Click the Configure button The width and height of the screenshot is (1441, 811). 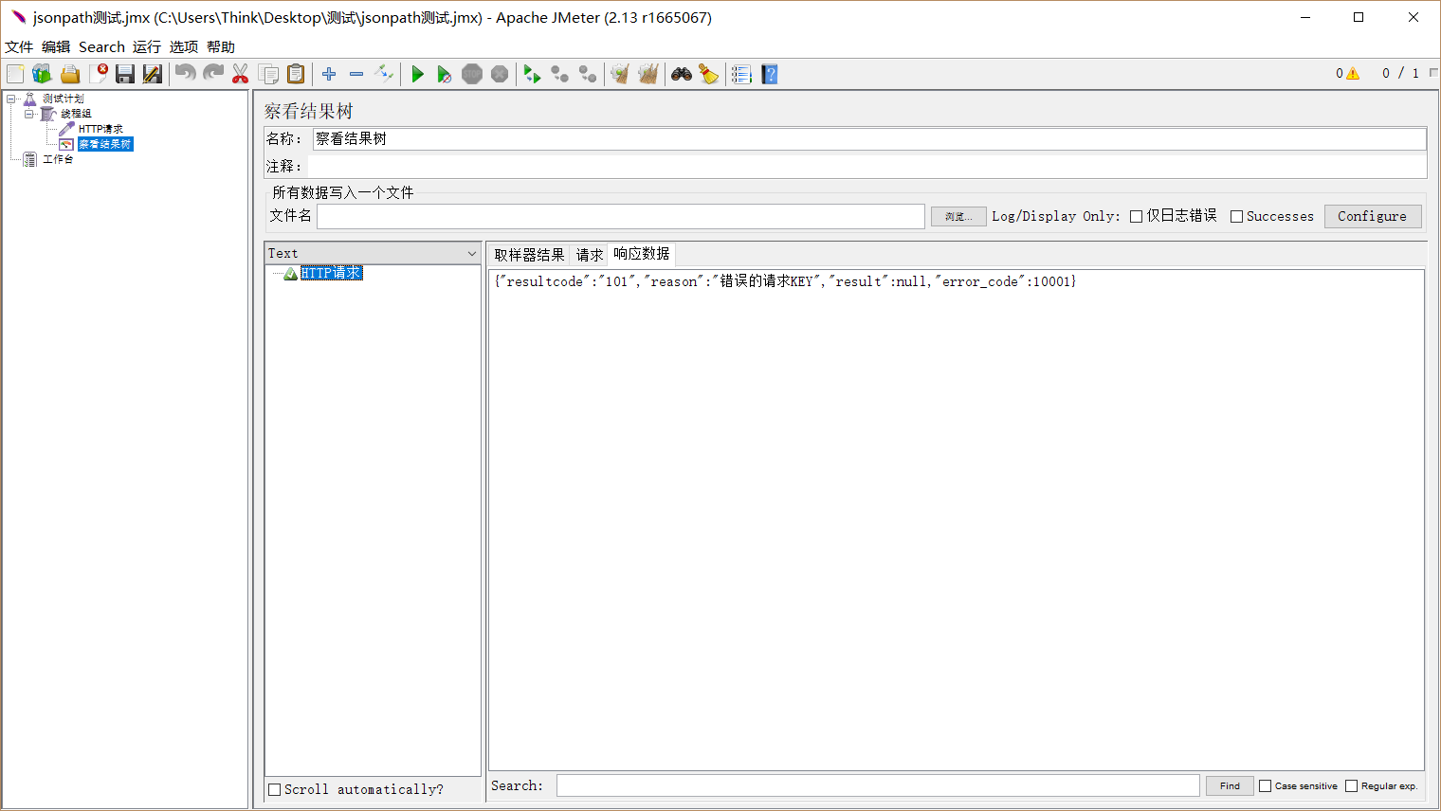(1373, 216)
